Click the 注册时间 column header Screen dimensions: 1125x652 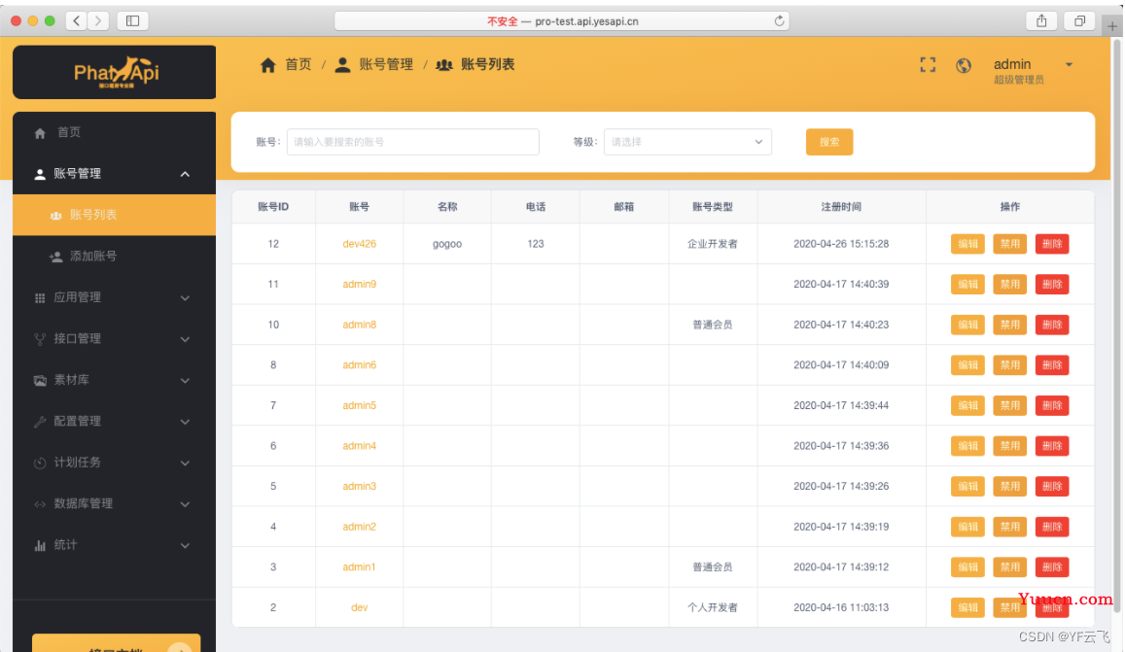(842, 207)
